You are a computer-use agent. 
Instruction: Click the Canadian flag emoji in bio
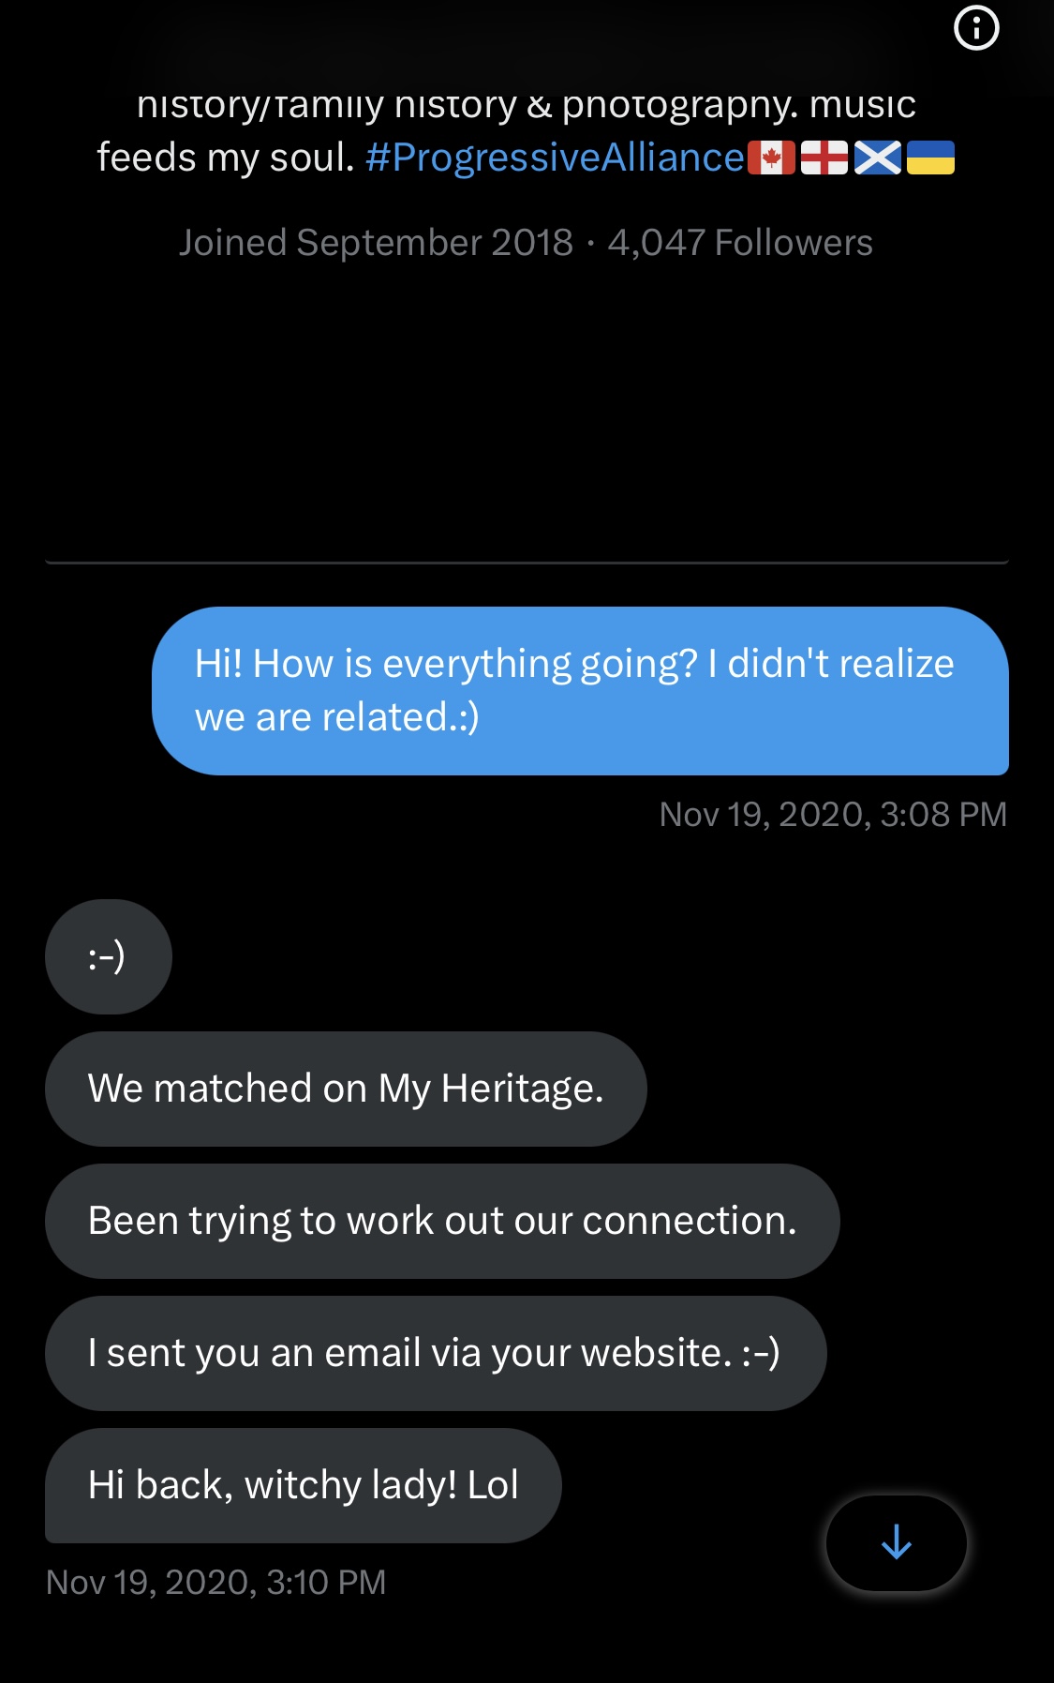click(x=771, y=158)
